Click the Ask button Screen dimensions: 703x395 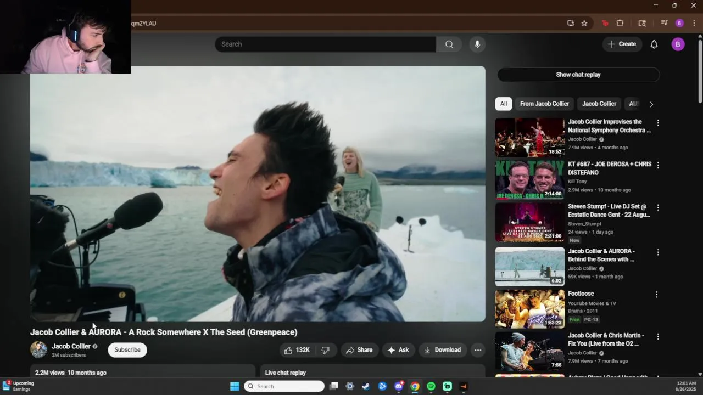click(399, 350)
